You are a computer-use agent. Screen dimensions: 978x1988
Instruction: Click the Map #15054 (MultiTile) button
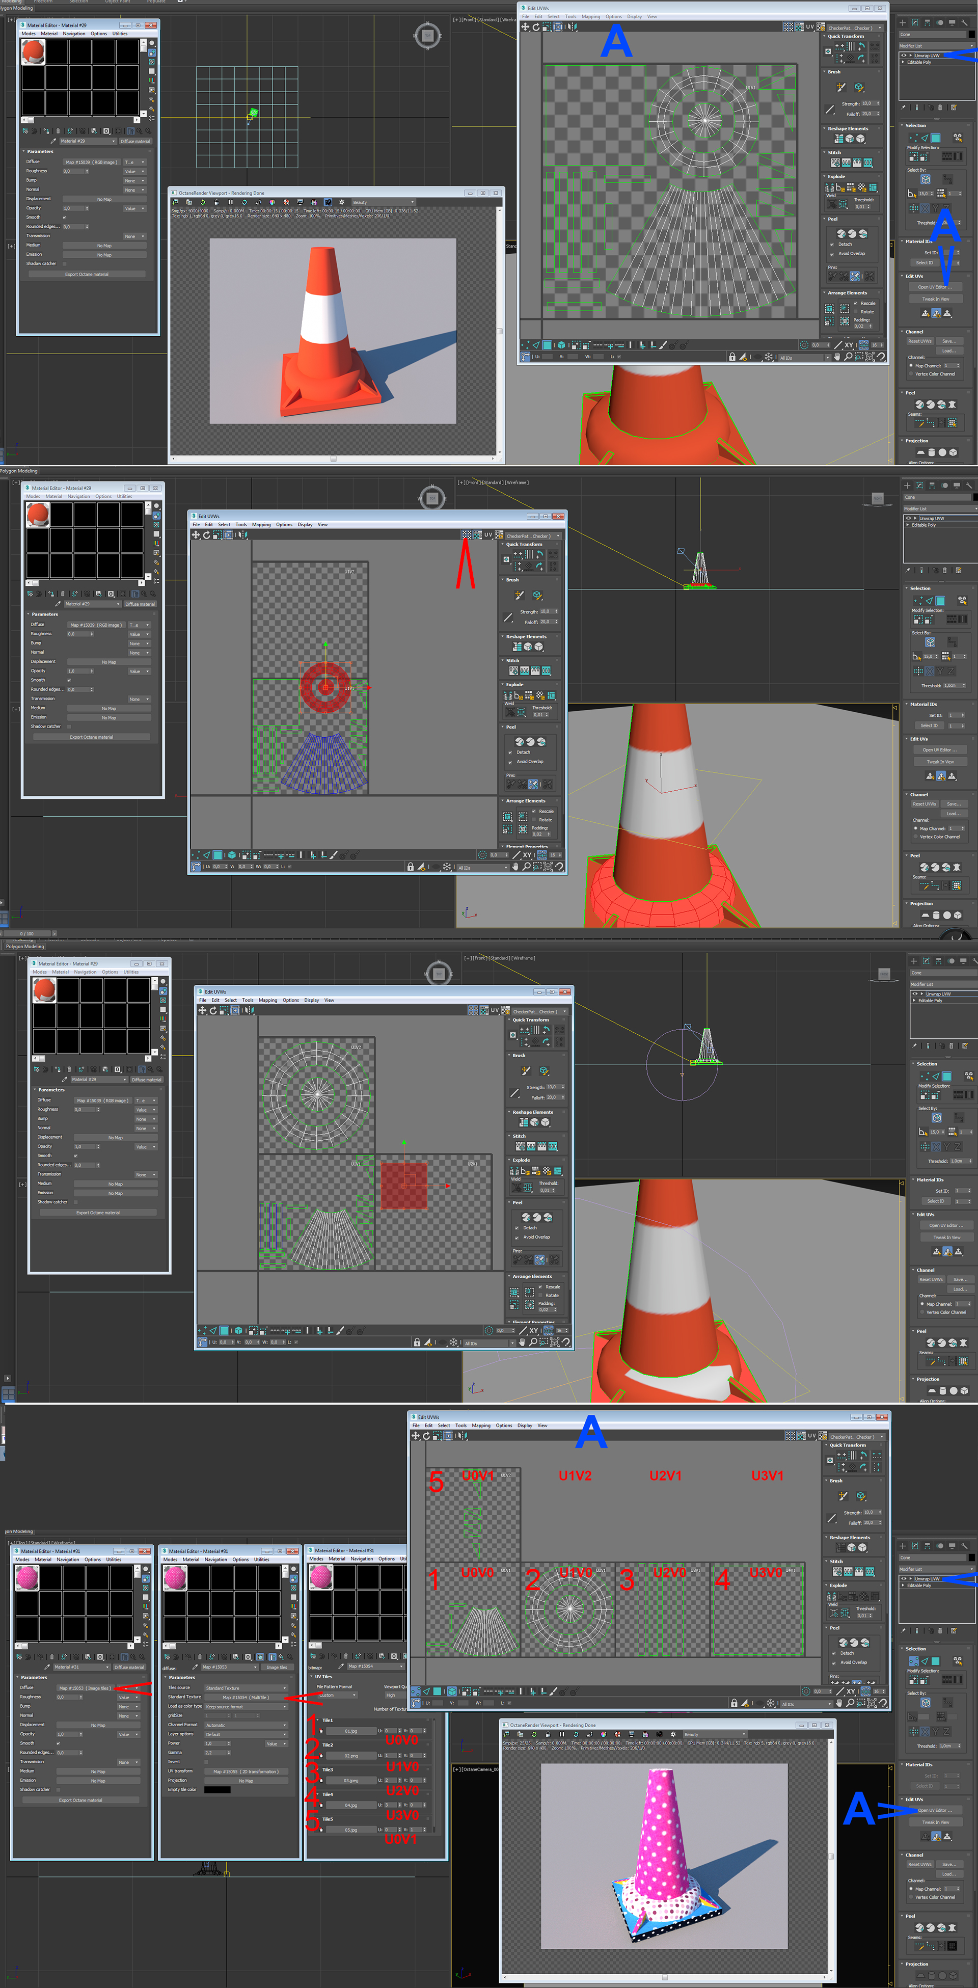click(247, 1698)
